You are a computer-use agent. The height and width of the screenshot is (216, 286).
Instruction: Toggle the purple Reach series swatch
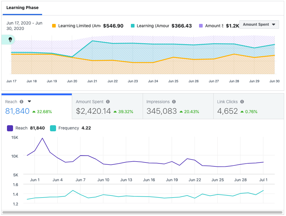(x=10, y=128)
